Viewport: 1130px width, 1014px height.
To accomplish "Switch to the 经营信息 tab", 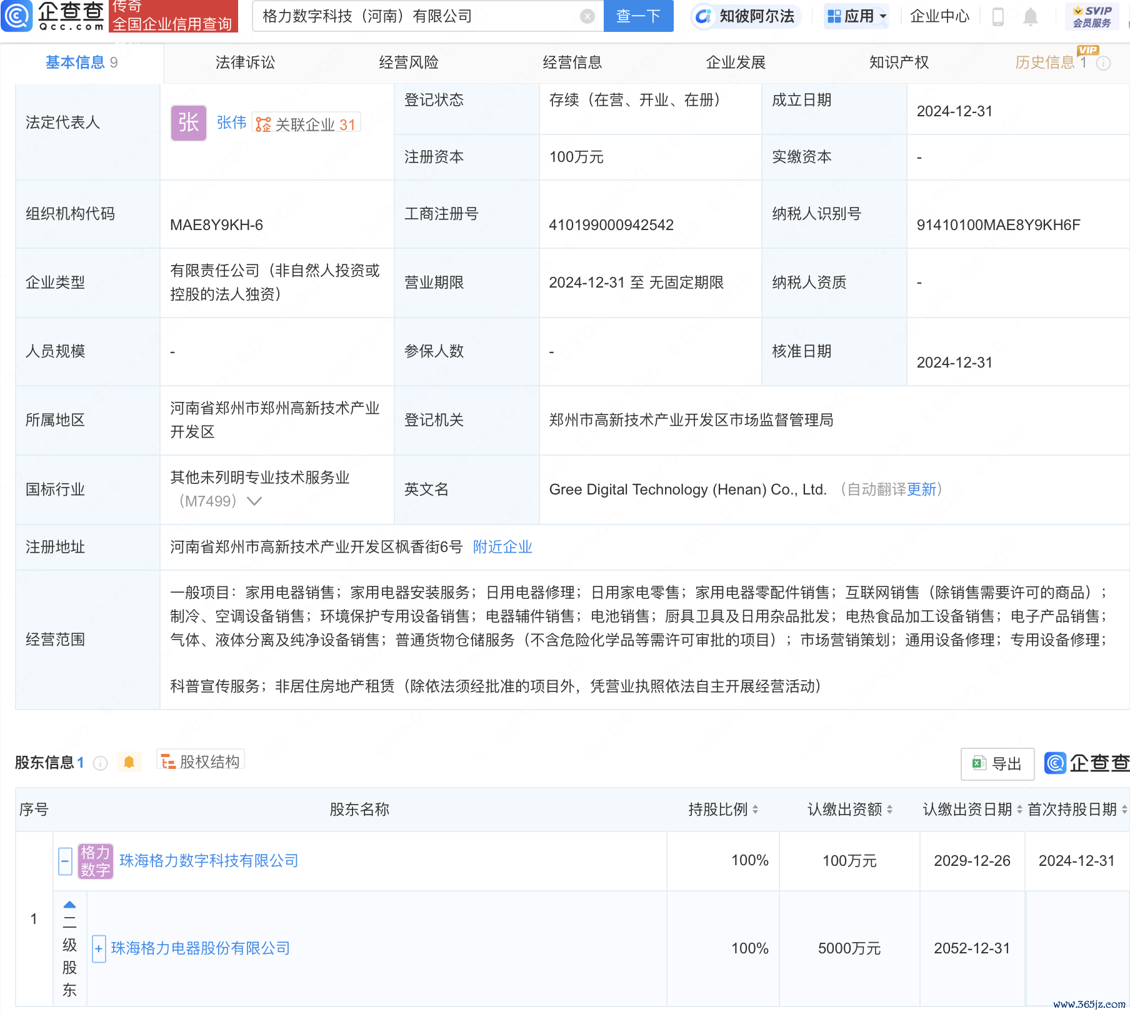I will 572,63.
